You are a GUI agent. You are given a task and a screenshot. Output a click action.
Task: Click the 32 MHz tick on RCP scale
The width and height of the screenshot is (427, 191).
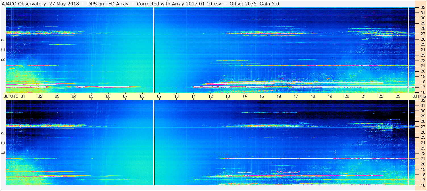(x=422, y=8)
